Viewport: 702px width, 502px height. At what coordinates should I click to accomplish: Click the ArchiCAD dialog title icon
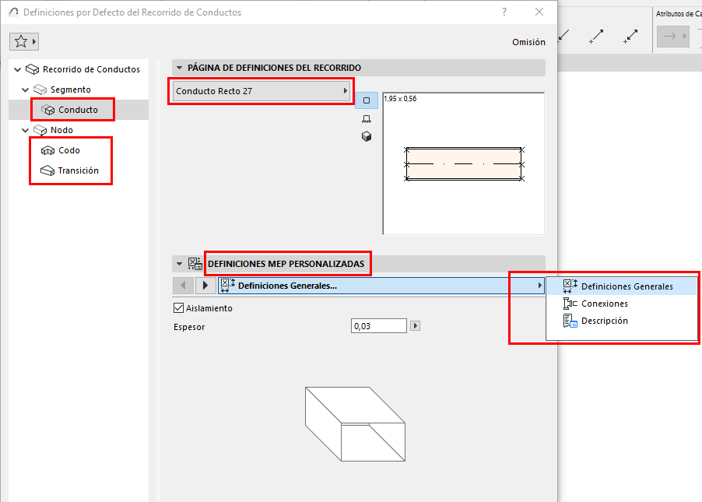pyautogui.click(x=14, y=12)
